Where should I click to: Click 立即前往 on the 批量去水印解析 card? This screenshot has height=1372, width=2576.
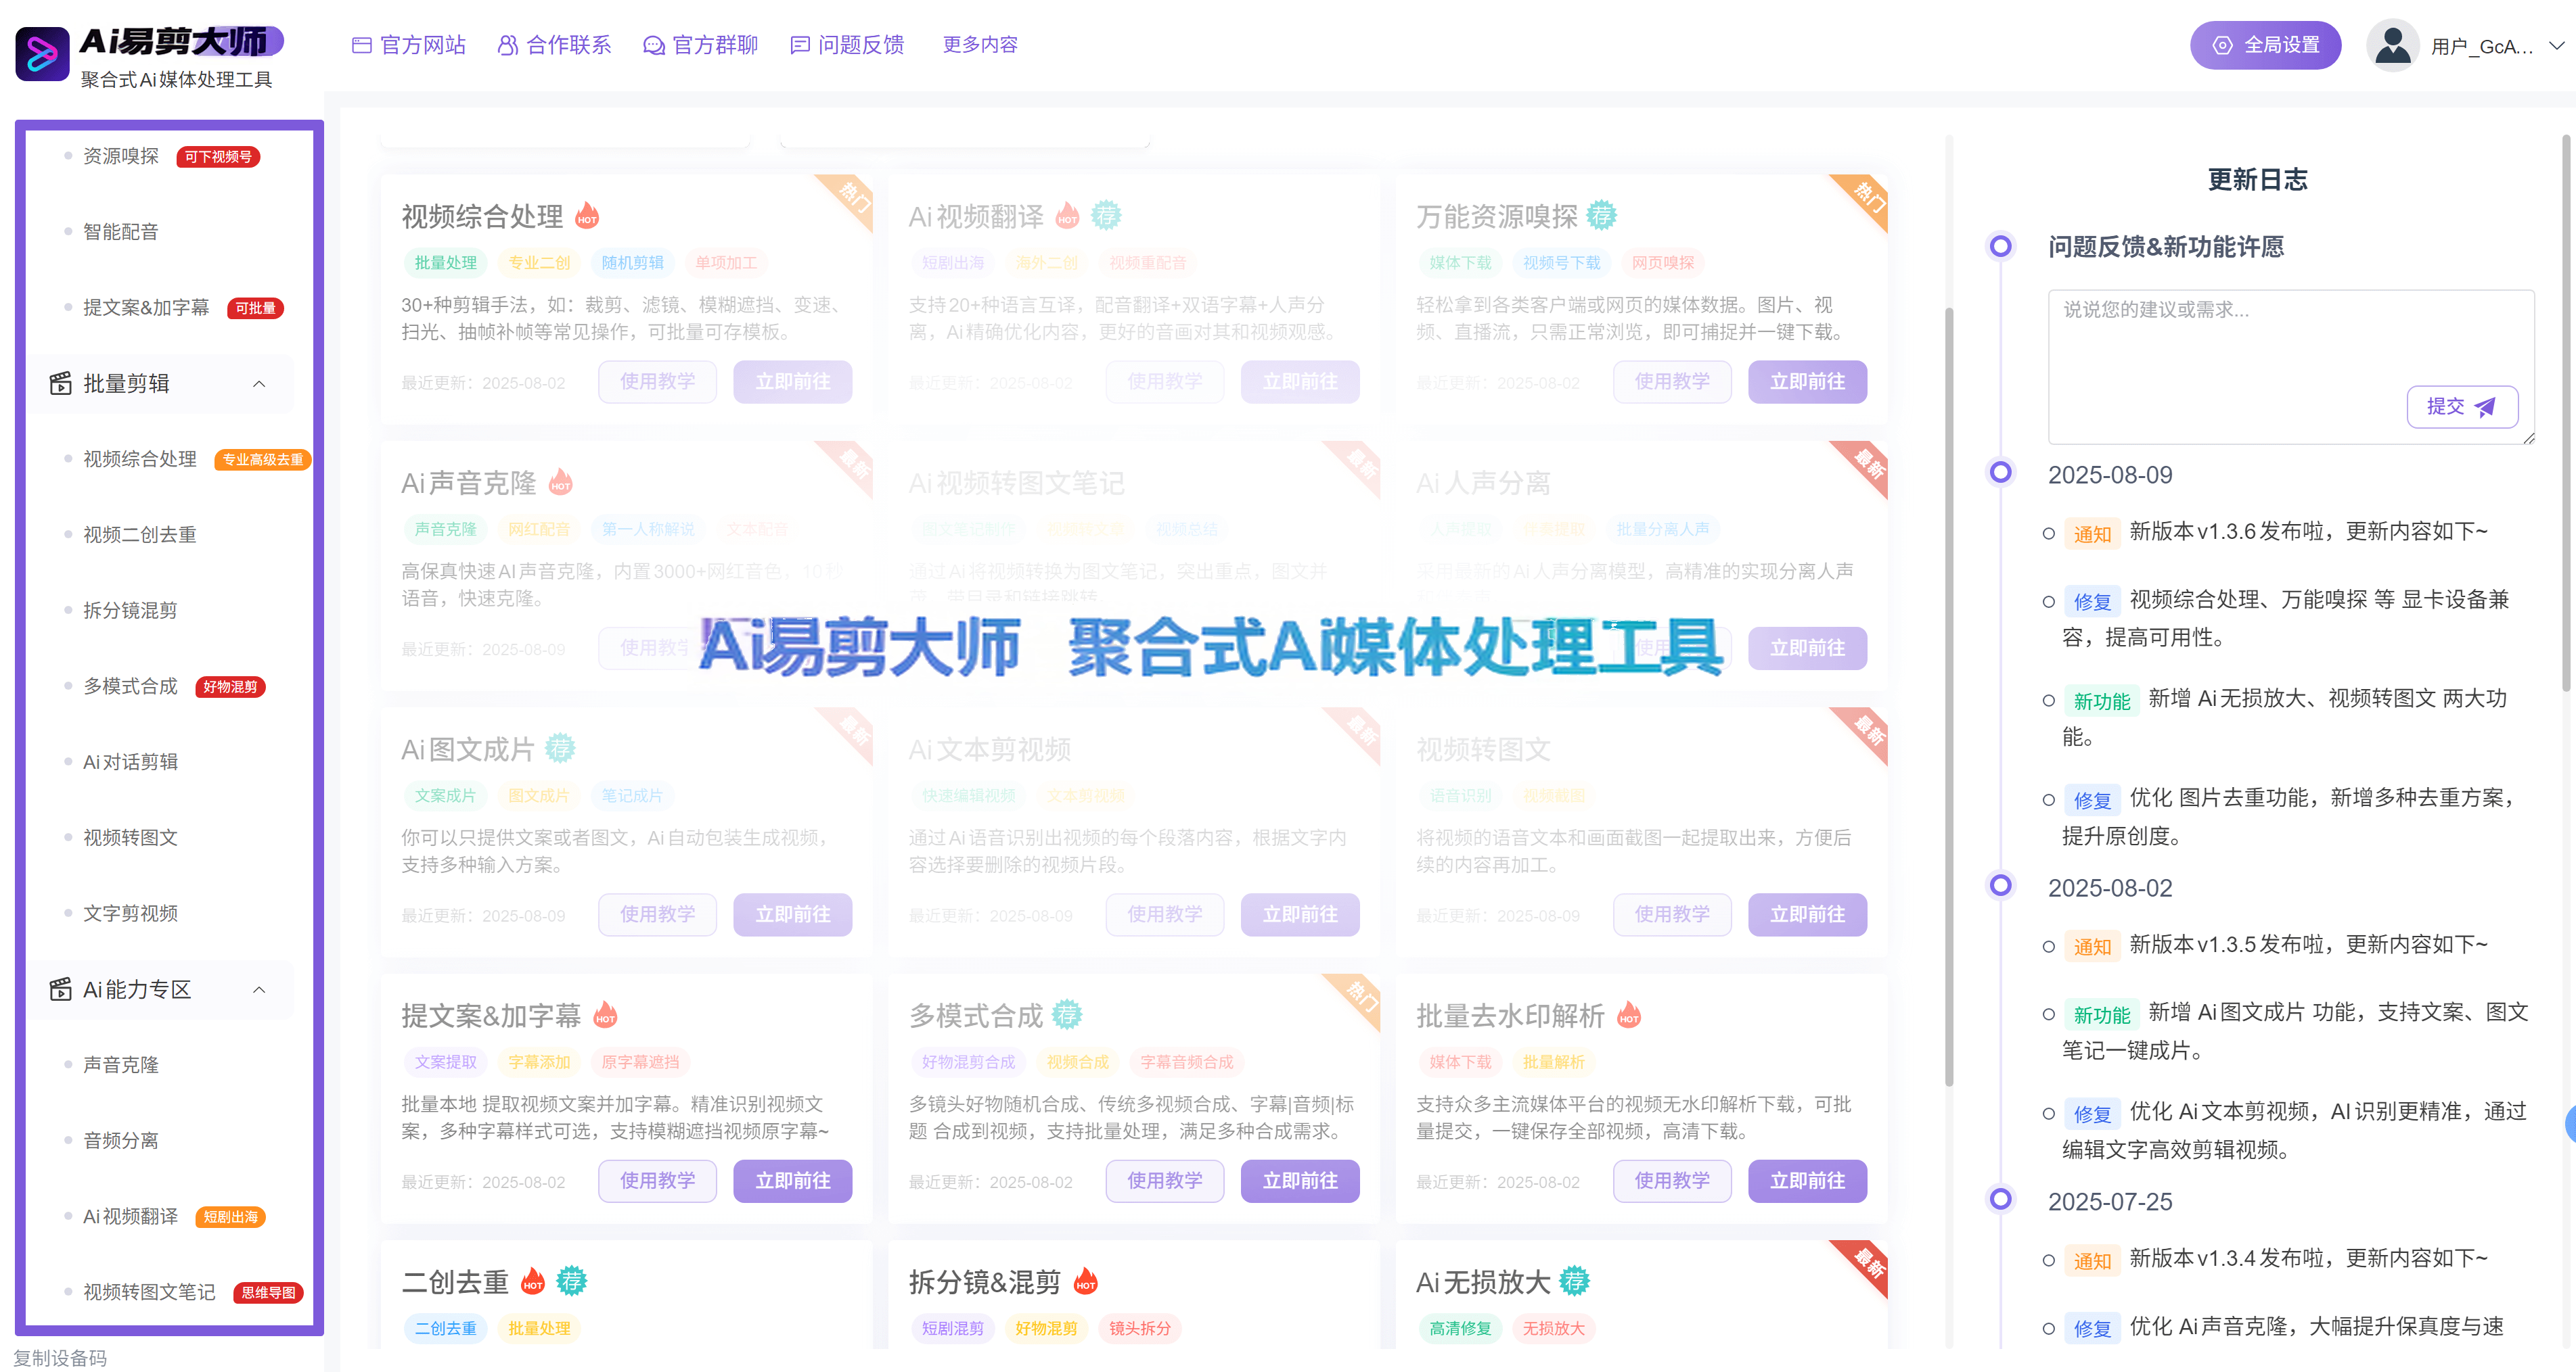pyautogui.click(x=1807, y=1181)
